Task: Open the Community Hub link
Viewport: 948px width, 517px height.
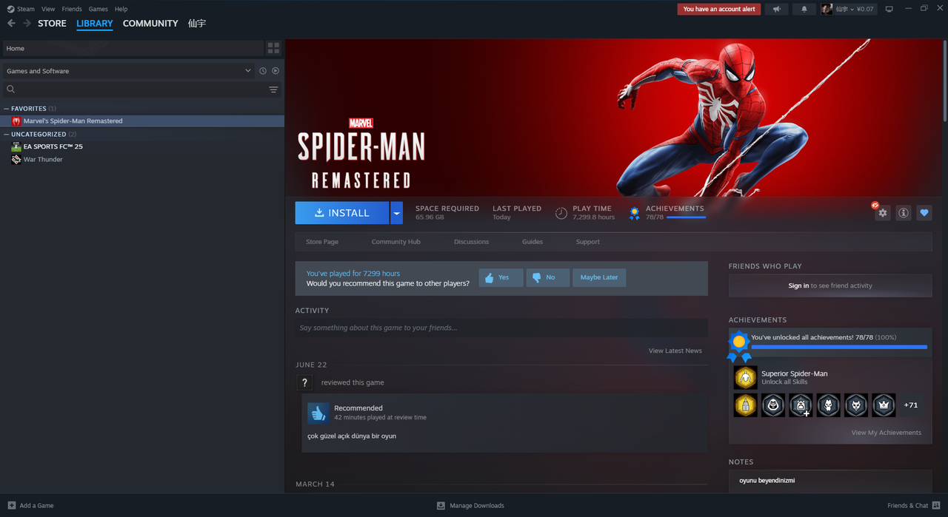Action: click(x=396, y=242)
